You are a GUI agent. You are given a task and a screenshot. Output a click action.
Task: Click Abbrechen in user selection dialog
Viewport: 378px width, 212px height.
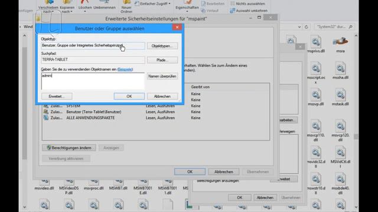coord(162,96)
